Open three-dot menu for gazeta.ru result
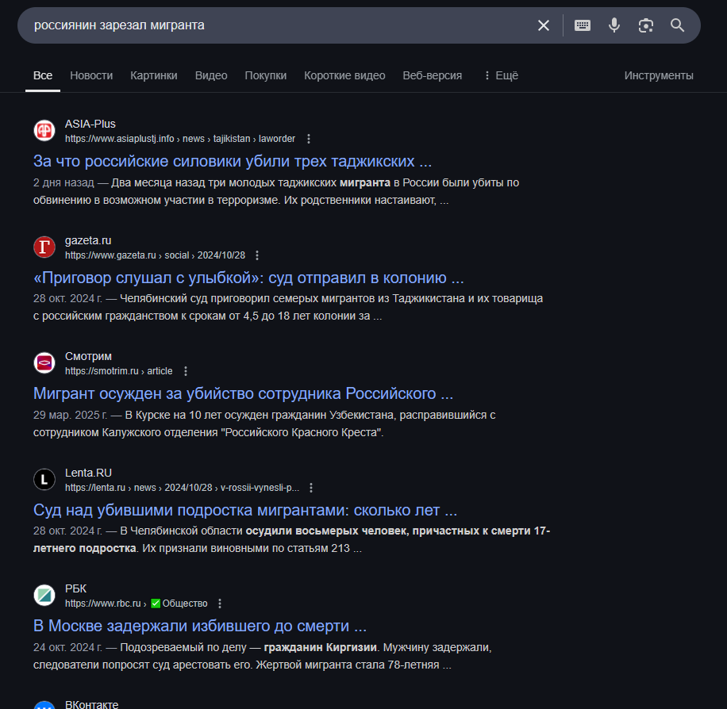The width and height of the screenshot is (727, 709). coord(257,255)
